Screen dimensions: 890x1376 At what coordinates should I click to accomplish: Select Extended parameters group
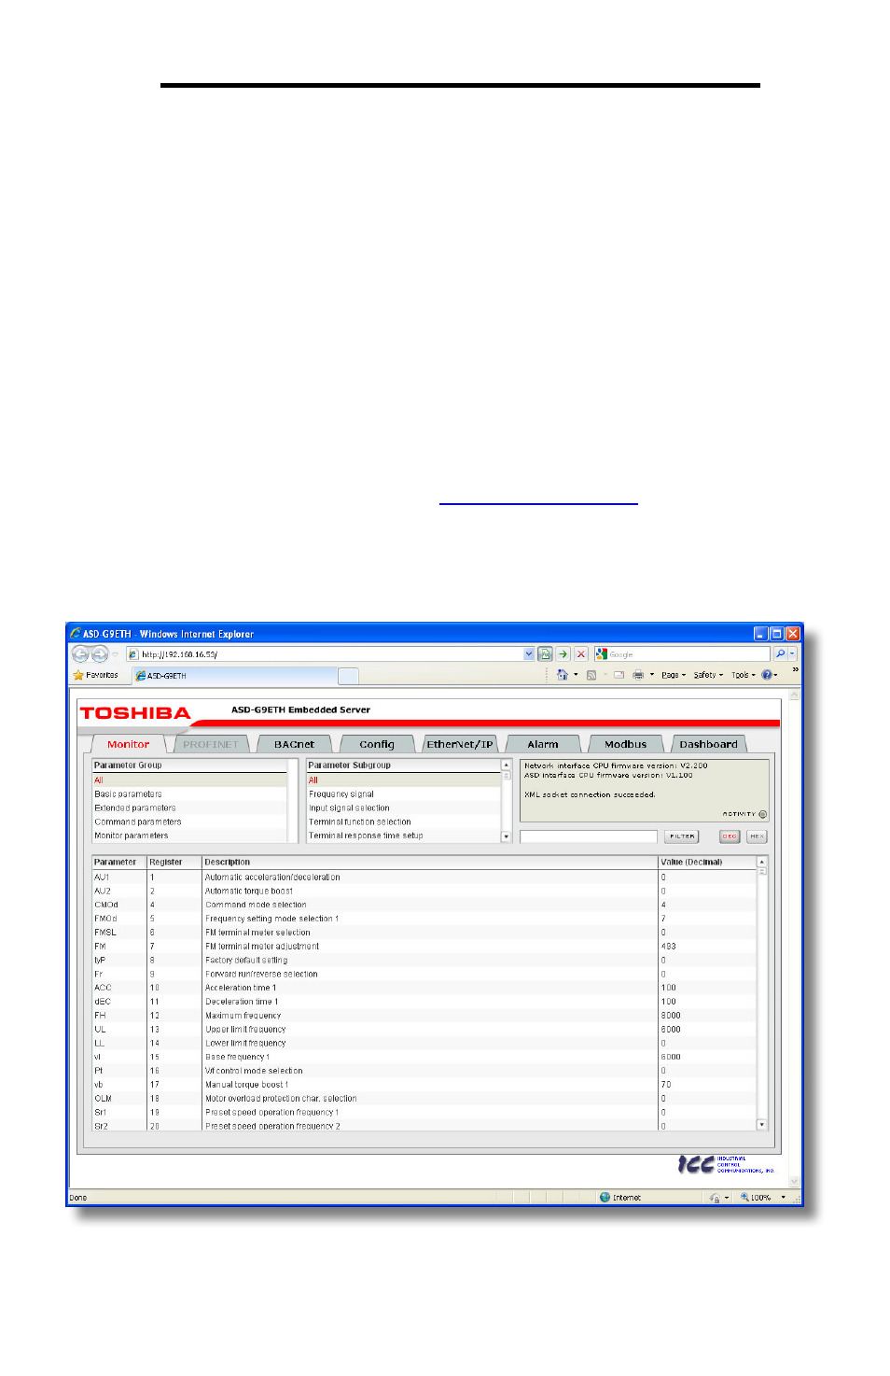pyautogui.click(x=189, y=808)
